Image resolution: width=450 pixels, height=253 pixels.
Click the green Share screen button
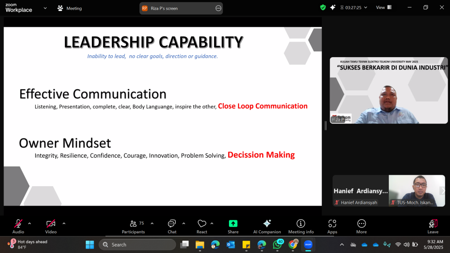(233, 226)
